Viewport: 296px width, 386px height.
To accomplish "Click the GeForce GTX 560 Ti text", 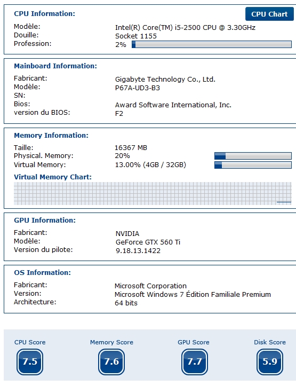I will click(x=148, y=242).
